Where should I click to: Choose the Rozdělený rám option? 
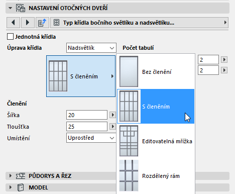[156, 176]
